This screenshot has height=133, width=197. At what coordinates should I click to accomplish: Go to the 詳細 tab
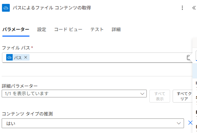(116, 29)
